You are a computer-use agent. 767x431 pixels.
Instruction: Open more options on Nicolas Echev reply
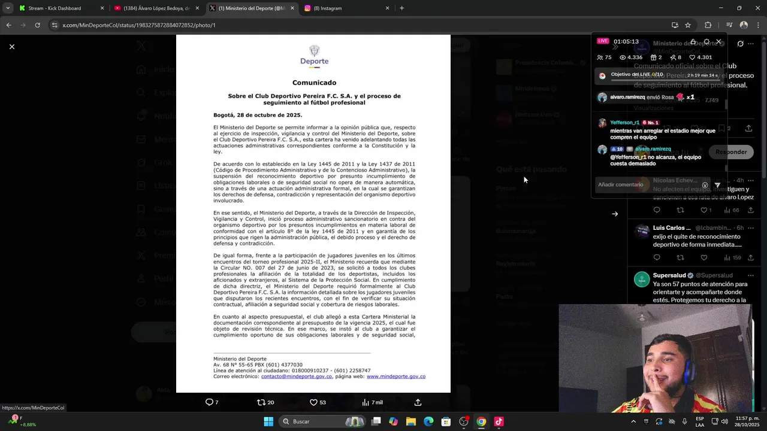750,180
